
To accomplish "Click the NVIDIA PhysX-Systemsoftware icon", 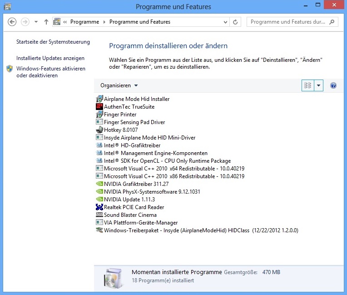I will (x=99, y=191).
